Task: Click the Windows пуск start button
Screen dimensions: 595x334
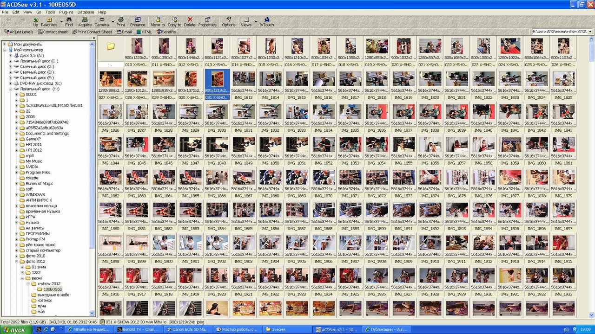Action: (x=16, y=329)
